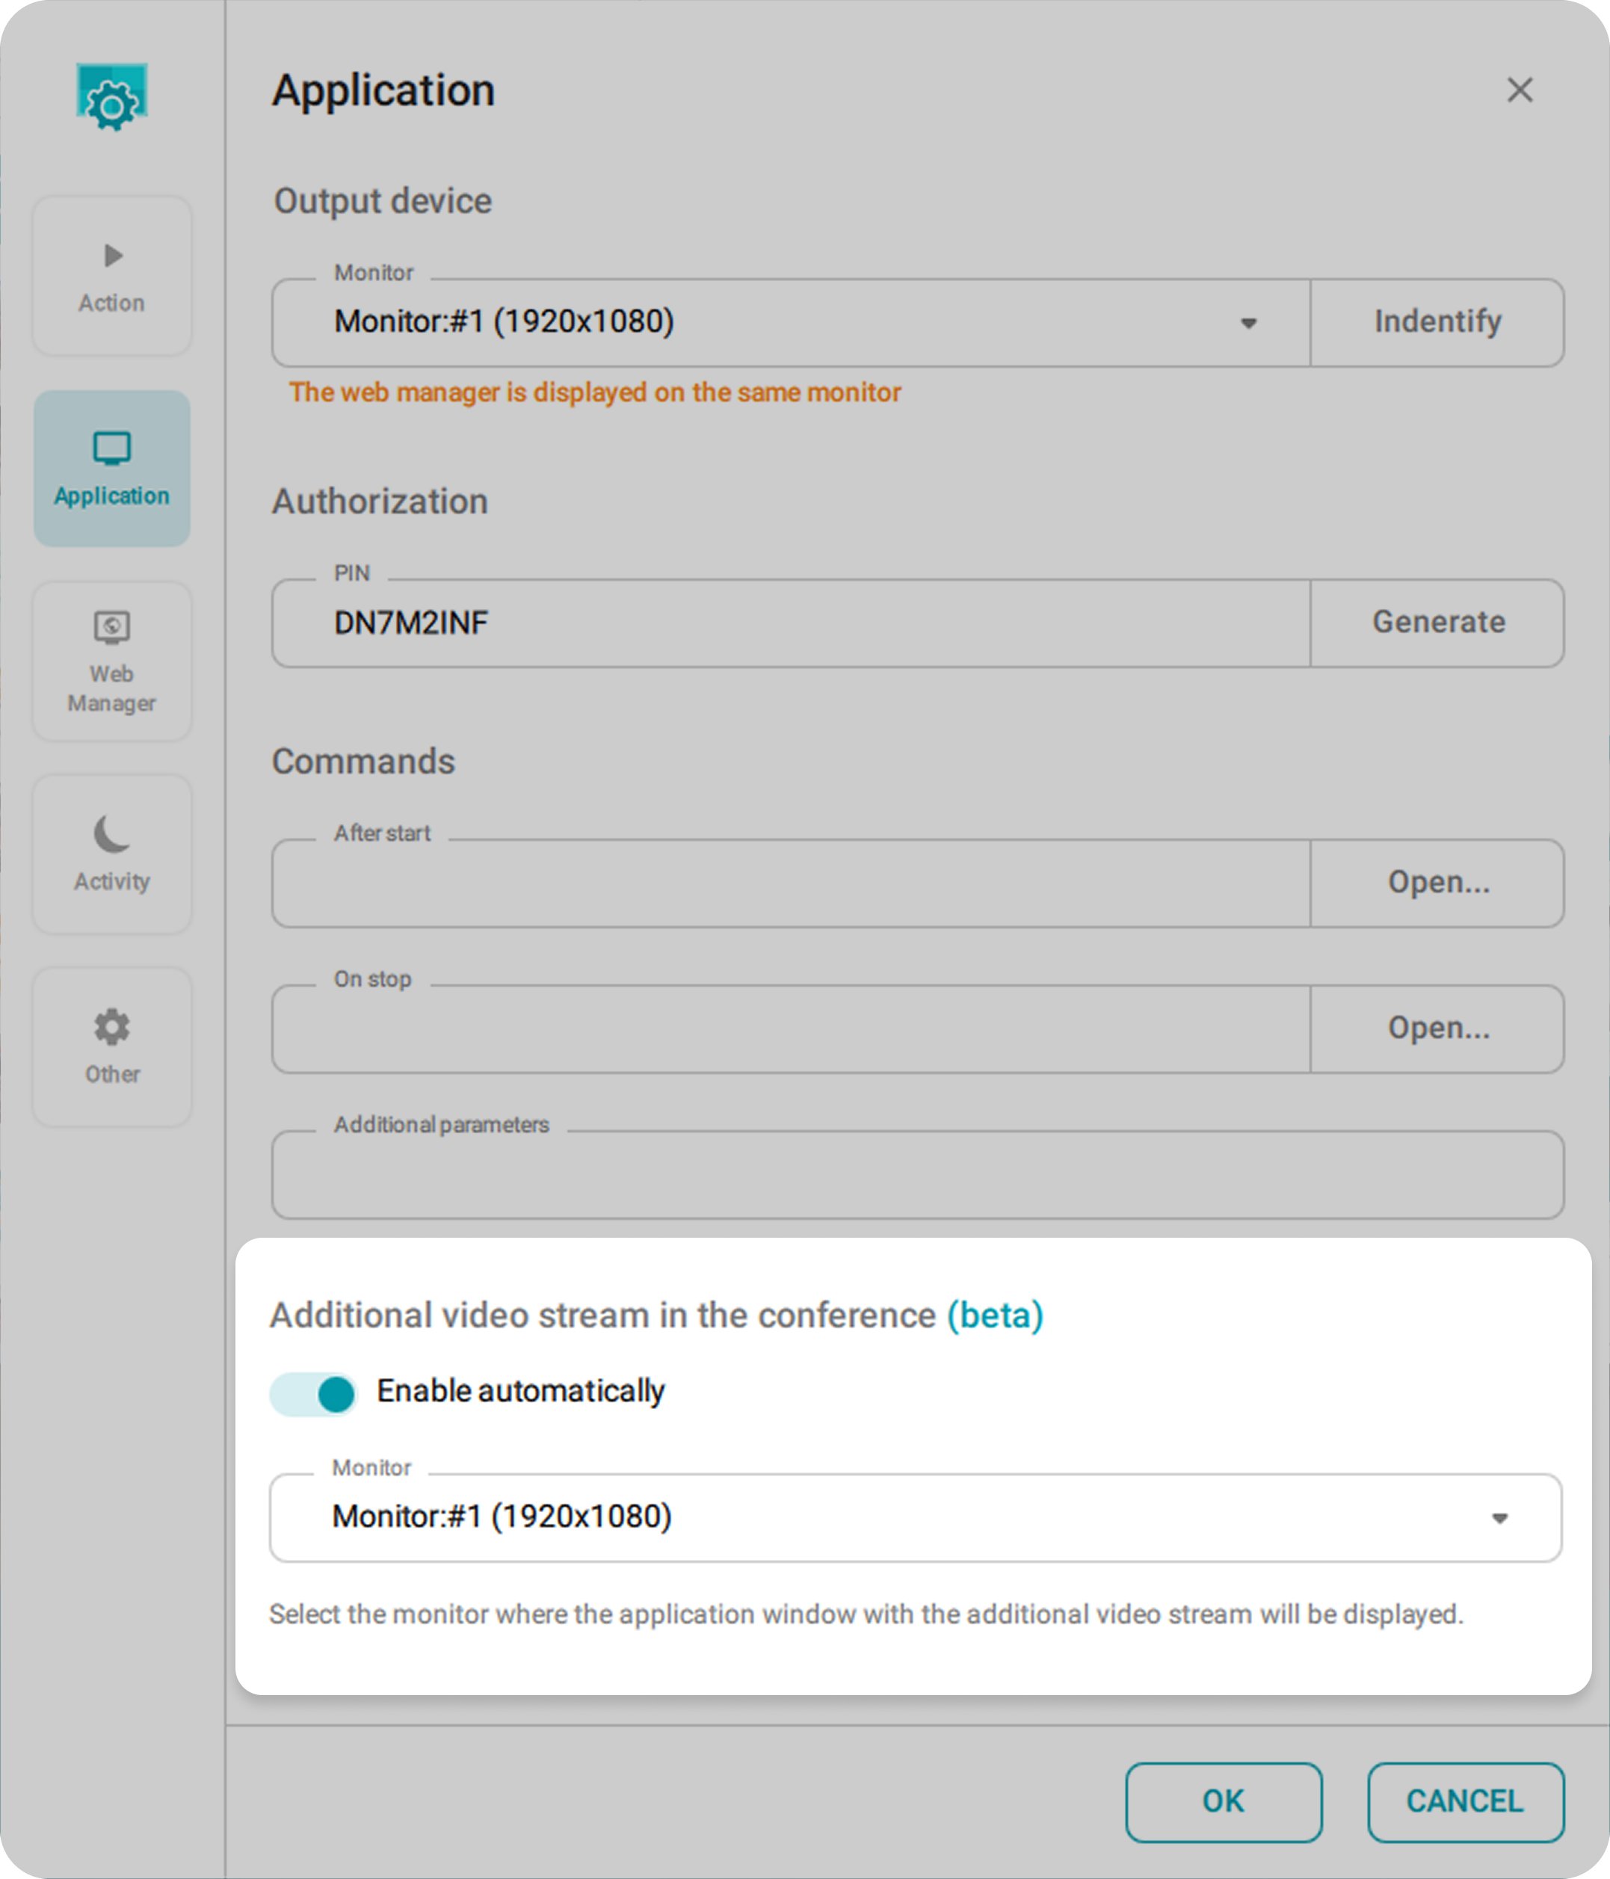Click the settings logo at top left

[x=111, y=98]
